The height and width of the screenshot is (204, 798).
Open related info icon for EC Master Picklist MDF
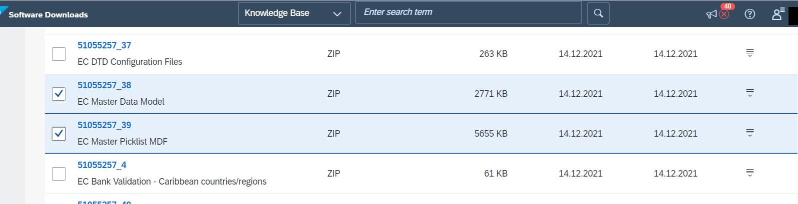pos(750,133)
